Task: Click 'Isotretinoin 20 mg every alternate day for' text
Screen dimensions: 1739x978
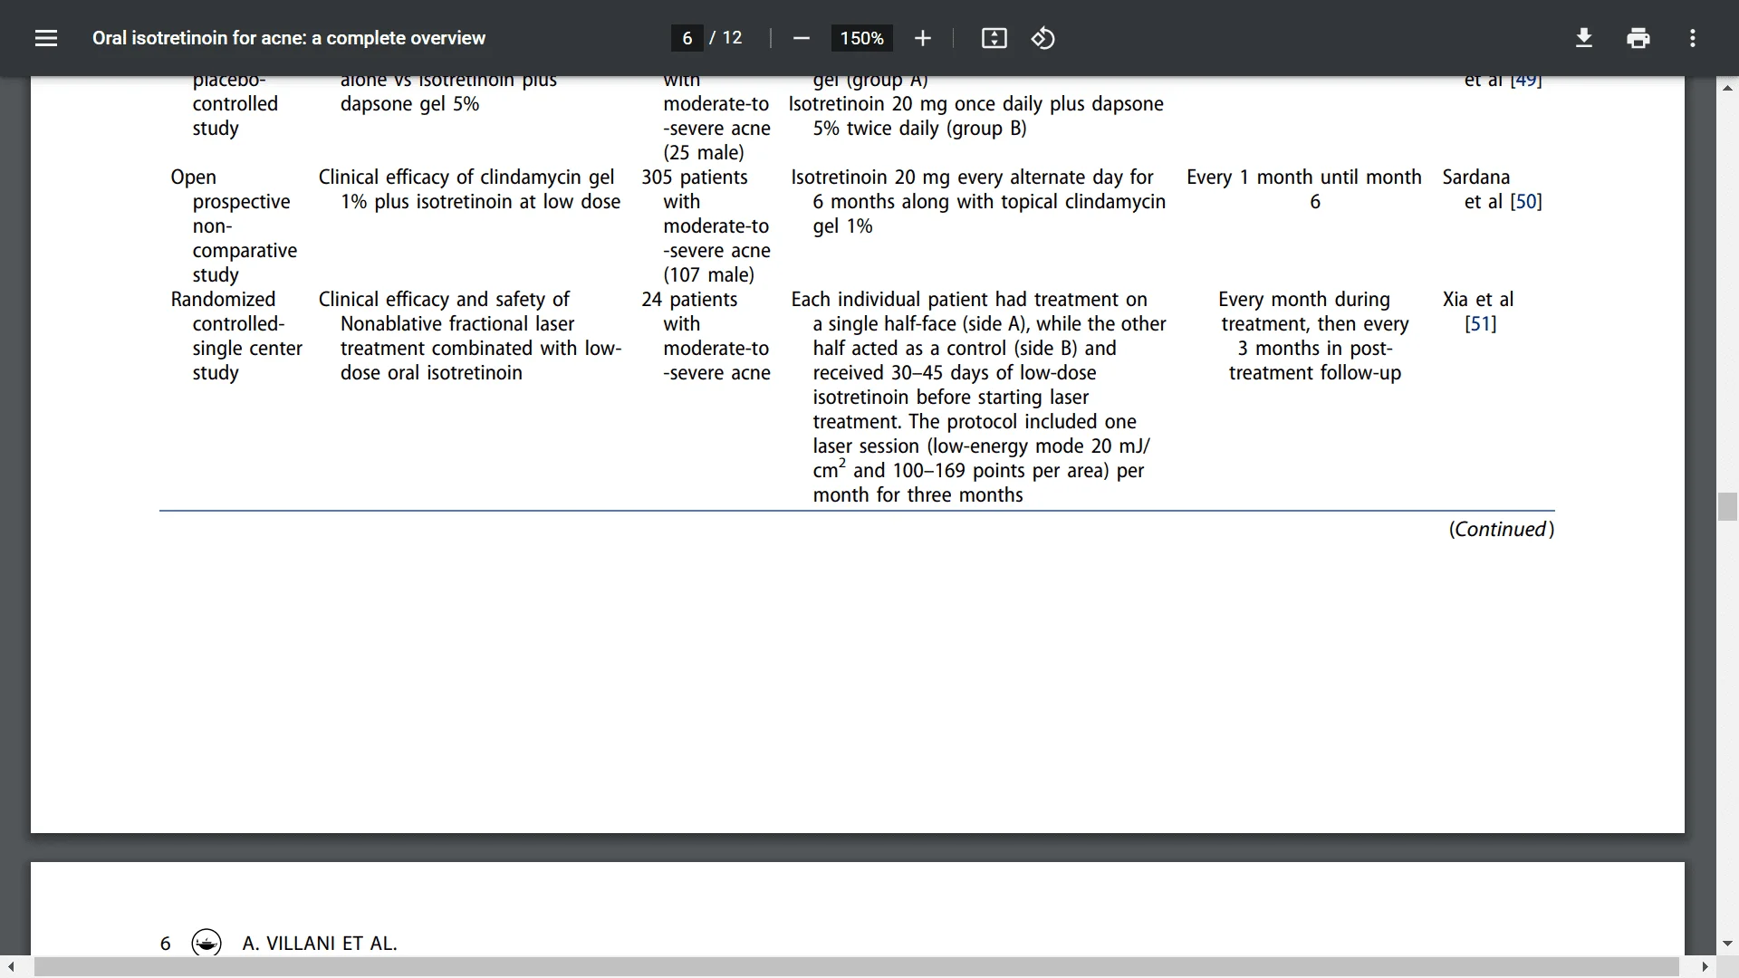Action: click(x=973, y=177)
